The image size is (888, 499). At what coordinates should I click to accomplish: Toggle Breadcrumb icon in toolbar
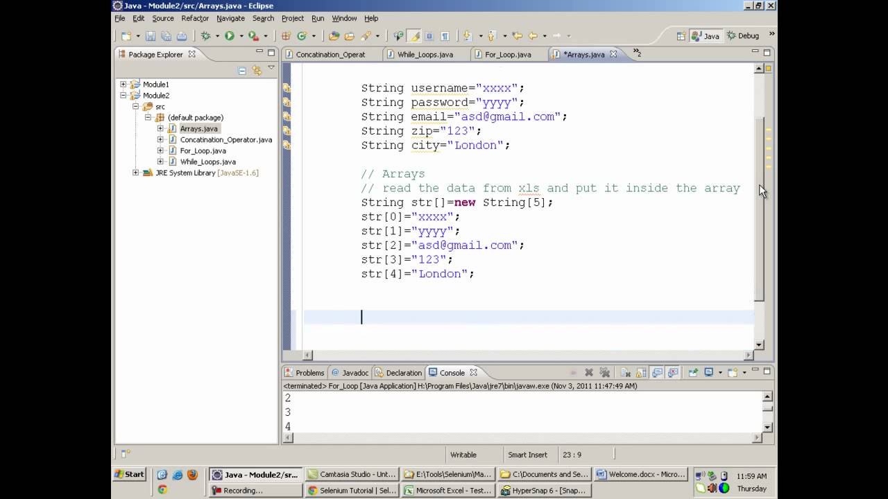398,36
